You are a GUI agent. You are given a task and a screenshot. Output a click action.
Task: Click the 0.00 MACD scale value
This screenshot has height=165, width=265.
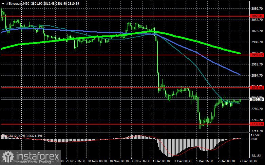click(x=254, y=139)
